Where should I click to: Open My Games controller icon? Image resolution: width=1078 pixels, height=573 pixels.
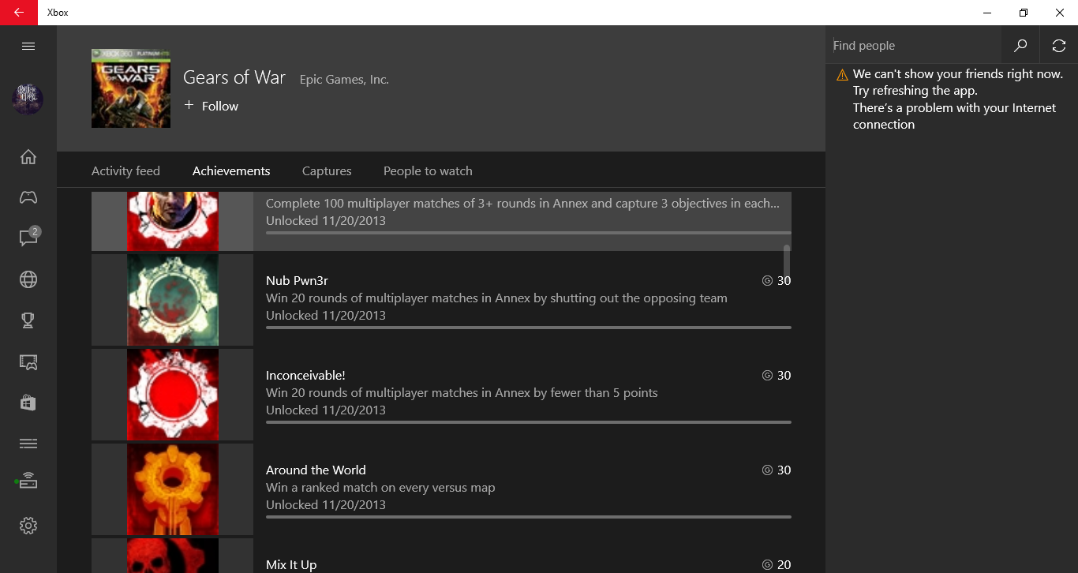tap(28, 197)
